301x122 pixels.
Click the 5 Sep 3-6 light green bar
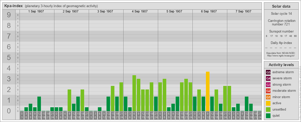pos(164,95)
